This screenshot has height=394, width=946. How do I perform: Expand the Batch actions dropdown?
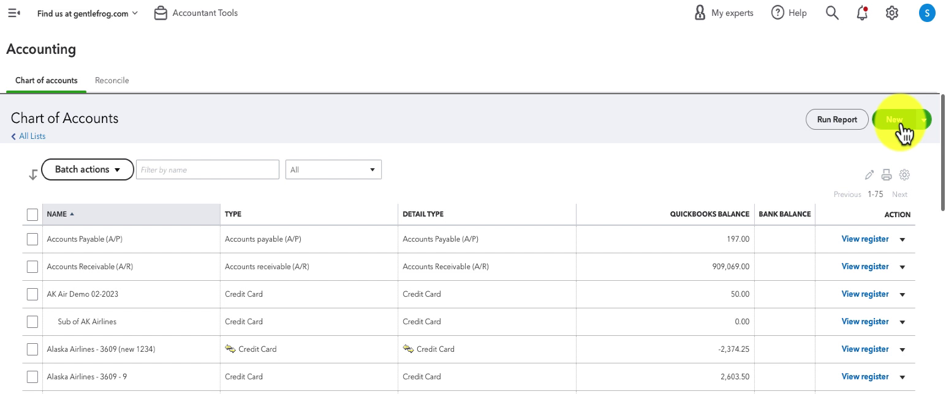[88, 169]
